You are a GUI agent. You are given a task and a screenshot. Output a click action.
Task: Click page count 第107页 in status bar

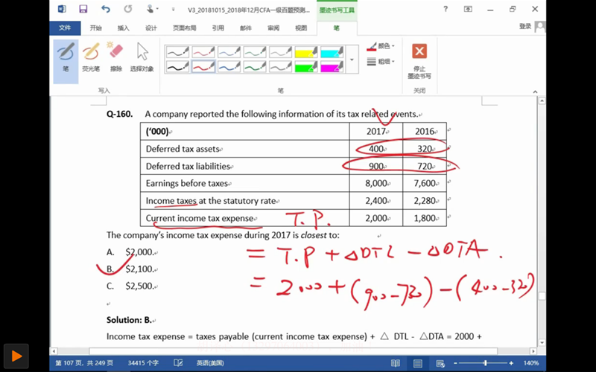[84, 363]
